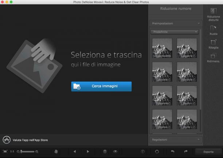Image resolution: width=223 pixels, height=158 pixels.
Task: Undo the last action
Action: [x=172, y=151]
